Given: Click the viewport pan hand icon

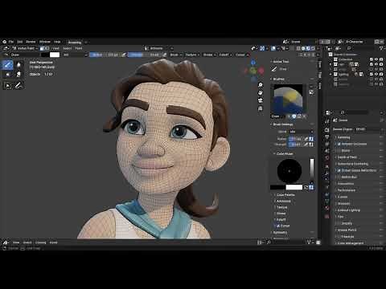Looking at the screenshot, I should tap(261, 92).
